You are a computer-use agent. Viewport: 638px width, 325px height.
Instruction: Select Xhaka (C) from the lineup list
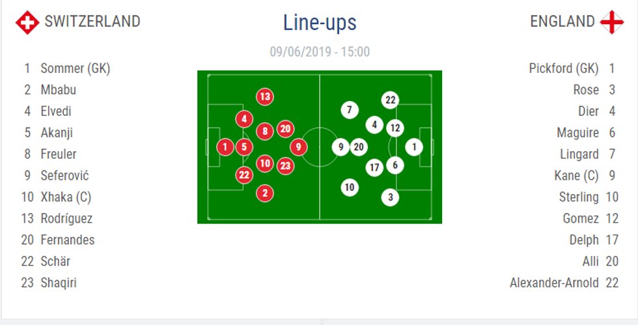pos(66,197)
